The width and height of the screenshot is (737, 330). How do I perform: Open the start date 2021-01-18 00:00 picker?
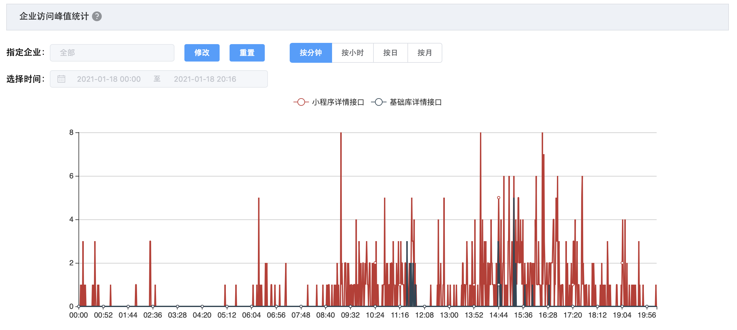pos(109,79)
